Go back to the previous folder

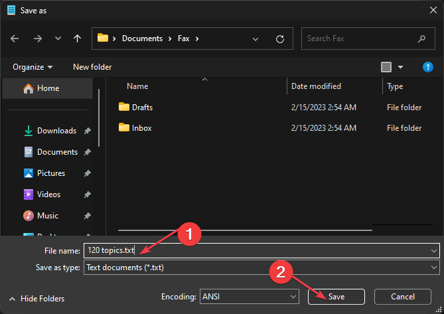point(15,39)
